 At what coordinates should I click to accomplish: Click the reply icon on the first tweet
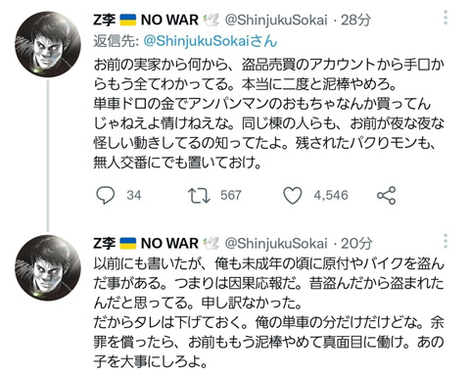pyautogui.click(x=105, y=195)
